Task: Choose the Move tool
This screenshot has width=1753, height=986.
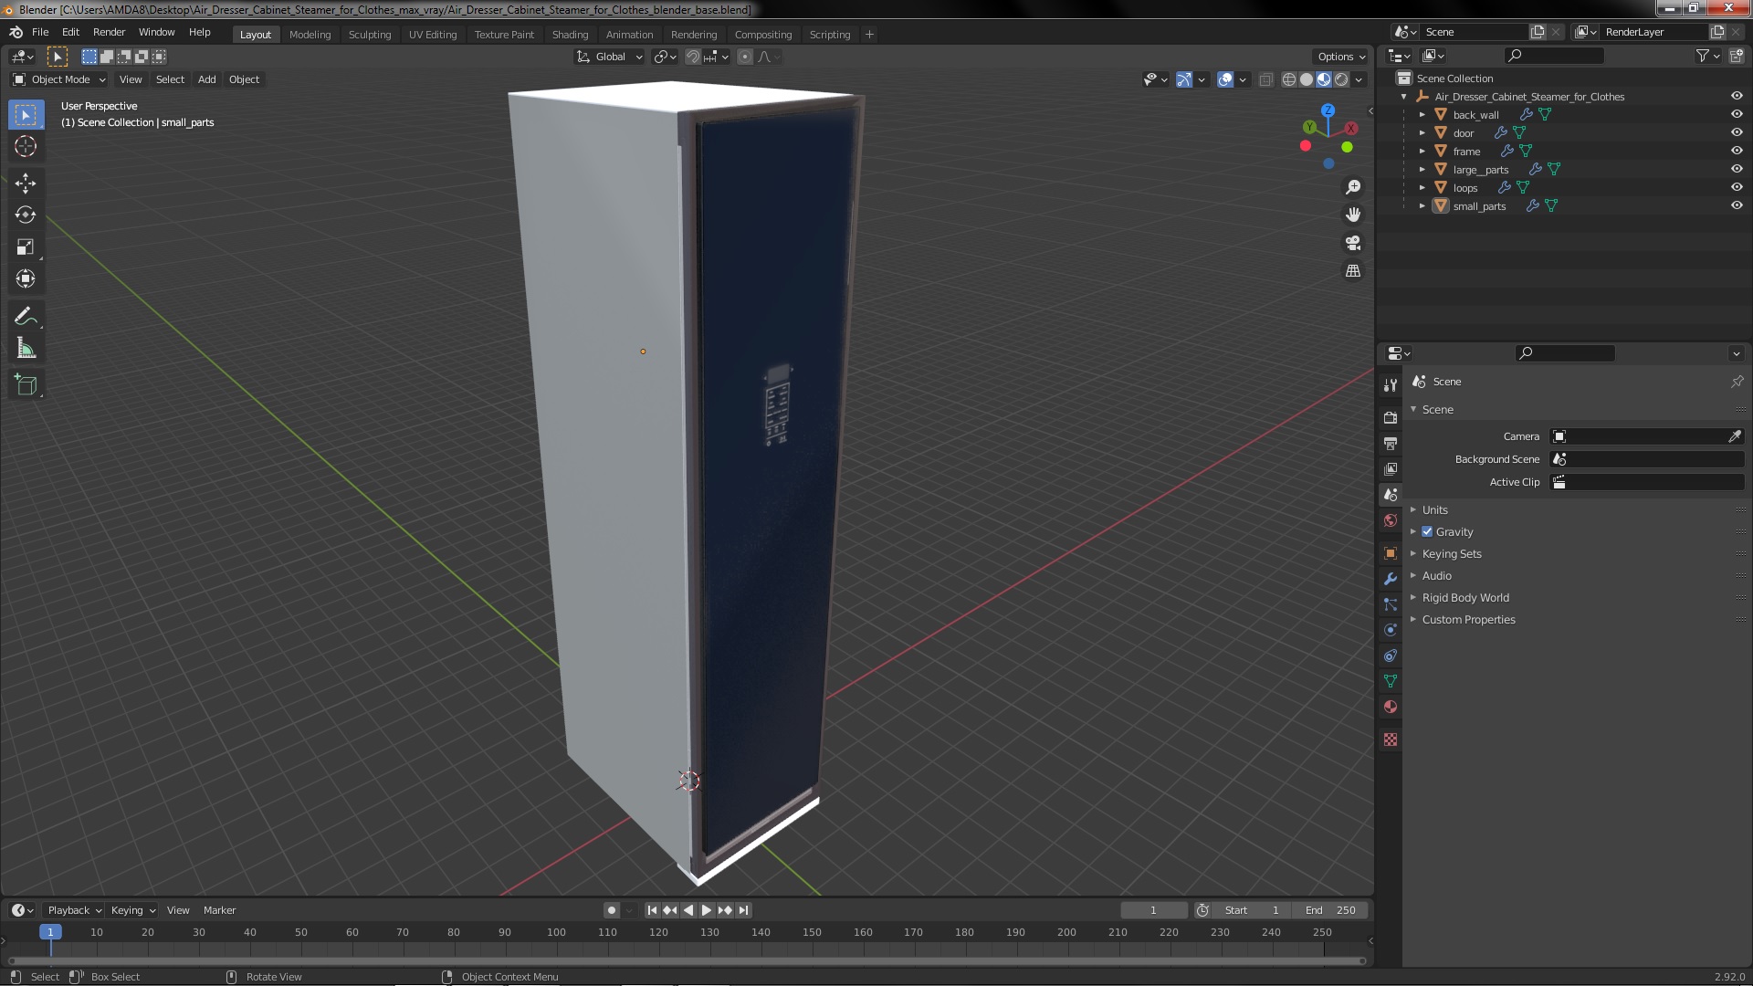Action: coord(26,184)
